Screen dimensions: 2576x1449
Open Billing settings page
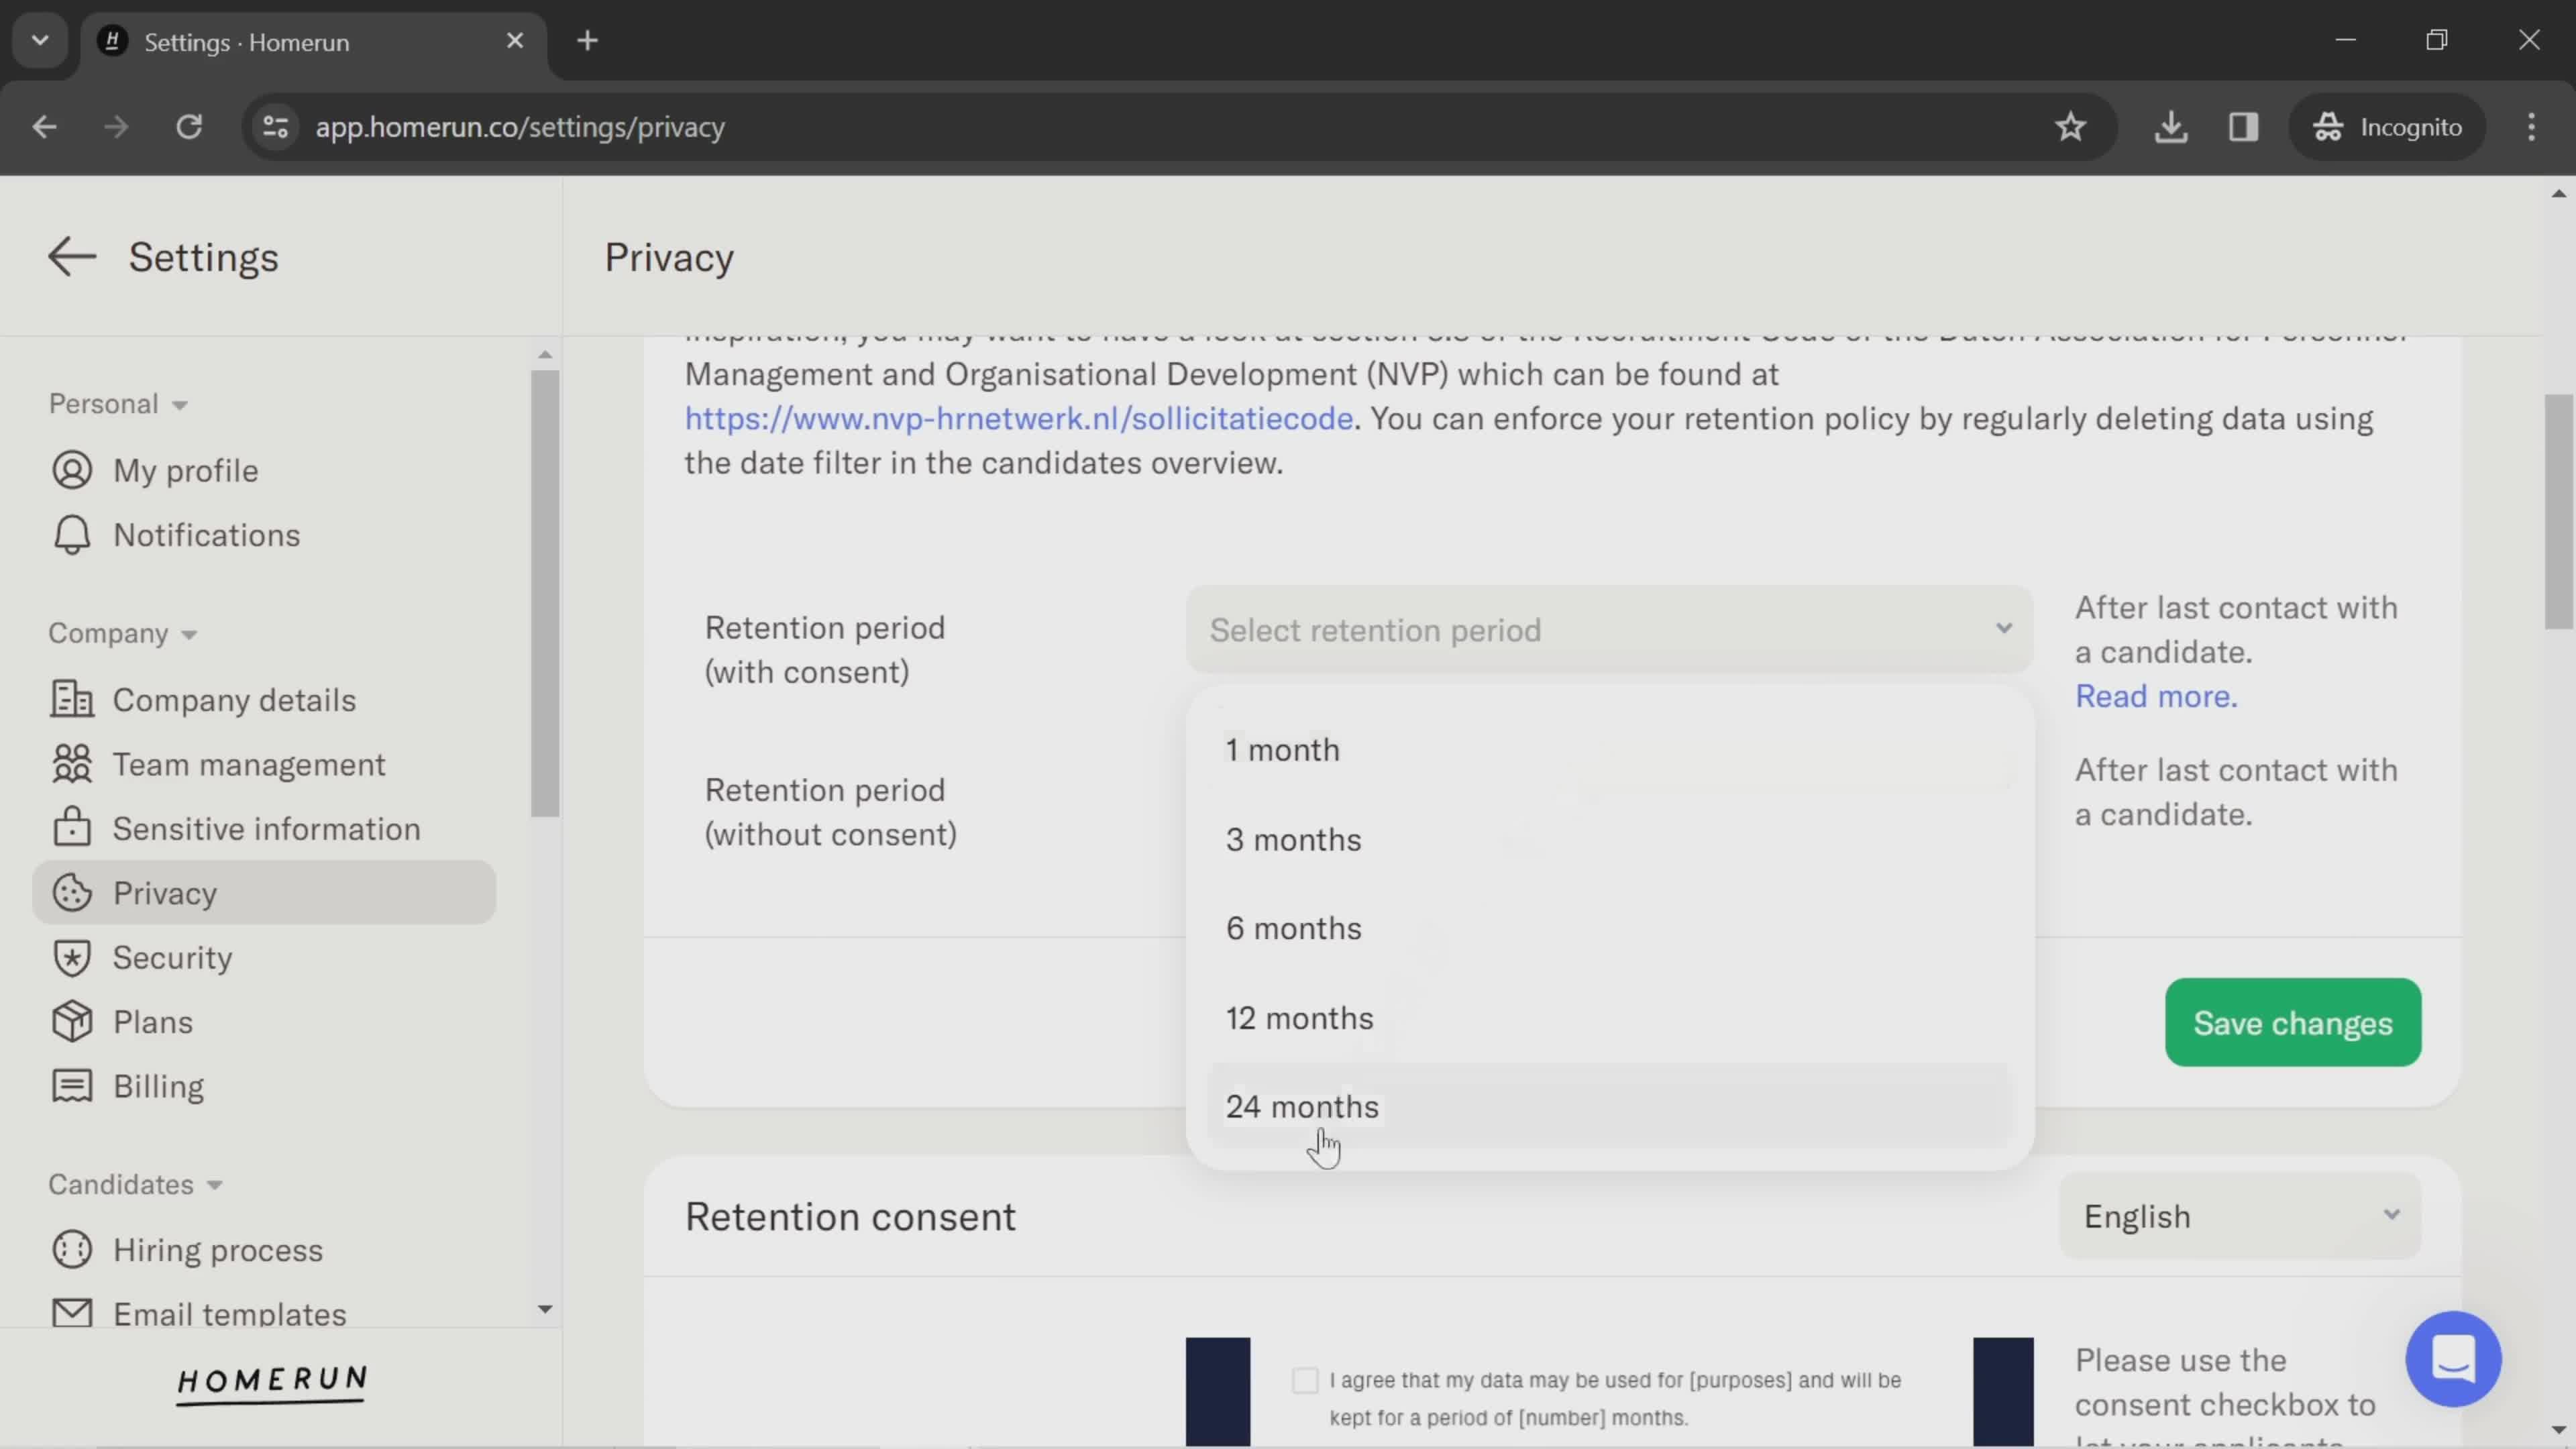[264, 1086]
